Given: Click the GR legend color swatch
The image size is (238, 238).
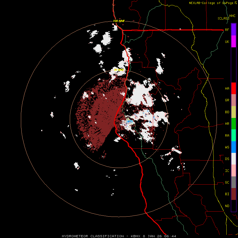Looking at the screenshot, I should click(234, 100).
